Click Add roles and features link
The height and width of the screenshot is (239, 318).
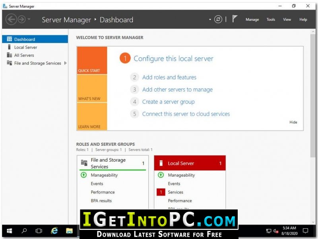tap(169, 77)
